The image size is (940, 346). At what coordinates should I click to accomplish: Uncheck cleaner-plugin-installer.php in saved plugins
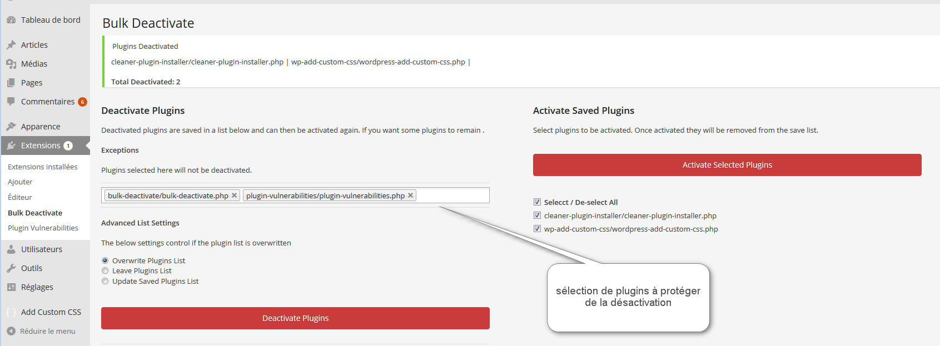pyautogui.click(x=537, y=215)
